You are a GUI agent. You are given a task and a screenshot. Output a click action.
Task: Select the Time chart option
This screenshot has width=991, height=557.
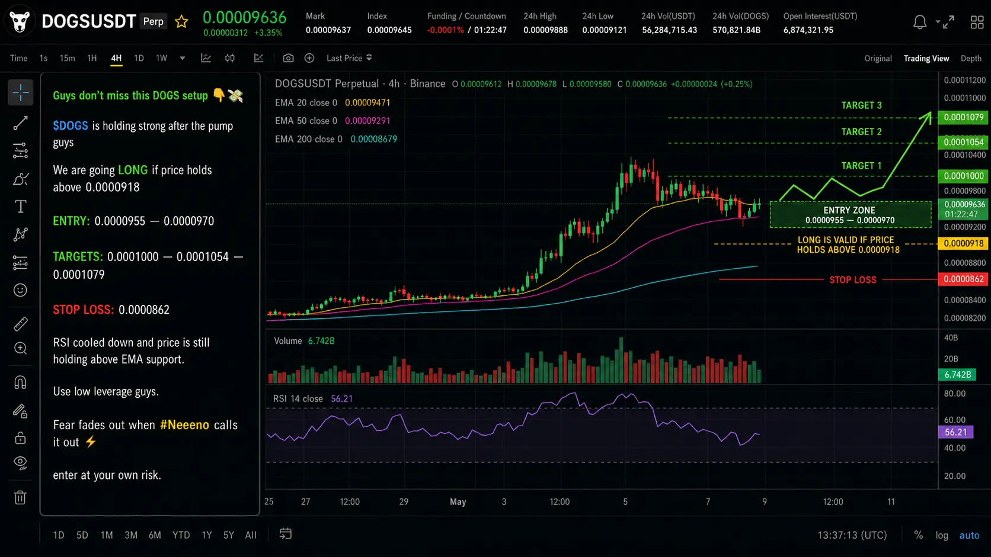tap(19, 58)
